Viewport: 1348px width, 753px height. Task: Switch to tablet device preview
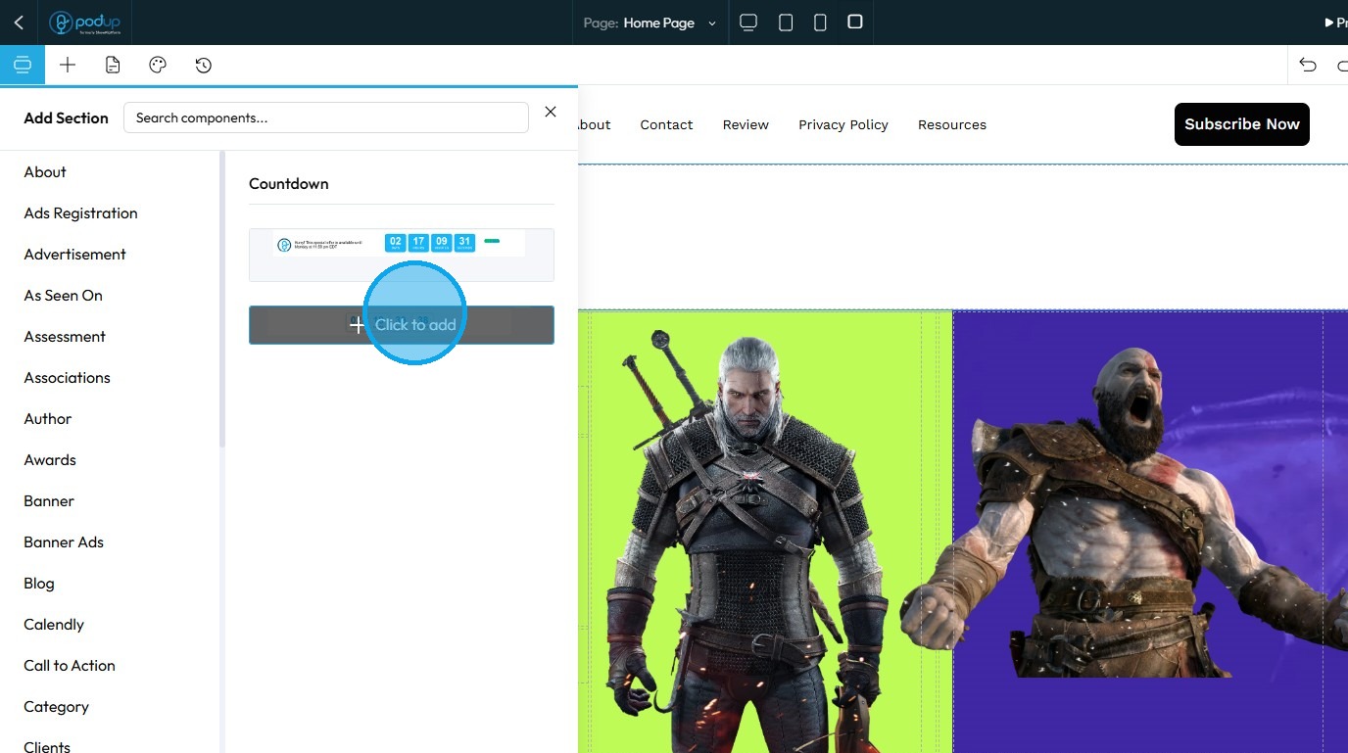786,22
